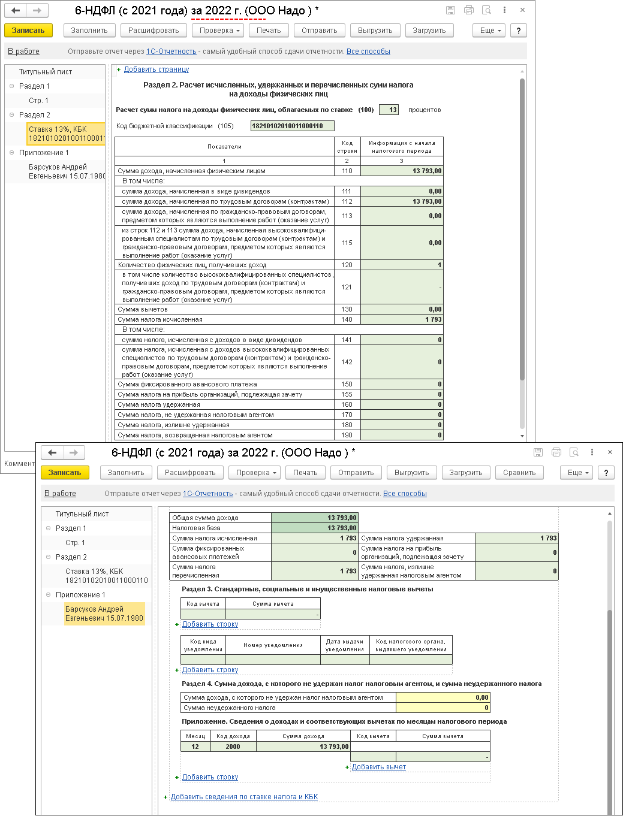Open В работе status link in lower window
This screenshot has height=816, width=626.
point(60,494)
